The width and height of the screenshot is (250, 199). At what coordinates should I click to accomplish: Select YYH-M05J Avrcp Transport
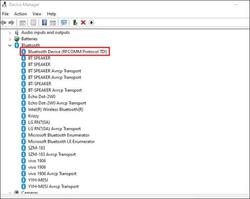click(x=53, y=186)
